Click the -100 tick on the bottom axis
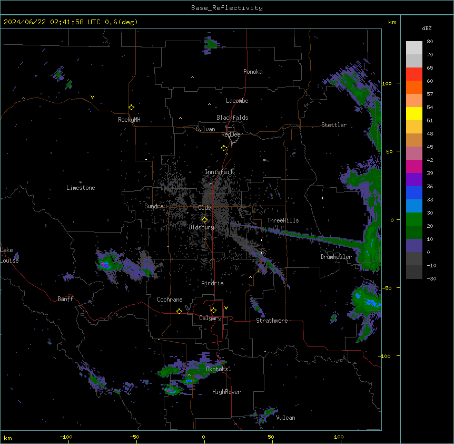This screenshot has width=454, height=444. tap(66, 437)
